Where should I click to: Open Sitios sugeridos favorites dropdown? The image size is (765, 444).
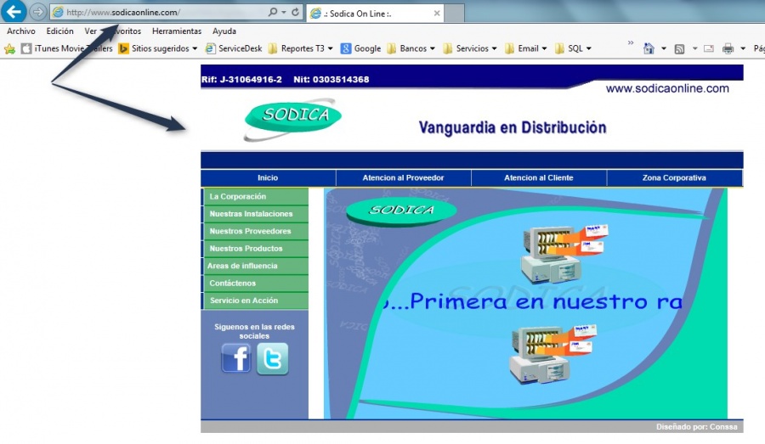158,48
